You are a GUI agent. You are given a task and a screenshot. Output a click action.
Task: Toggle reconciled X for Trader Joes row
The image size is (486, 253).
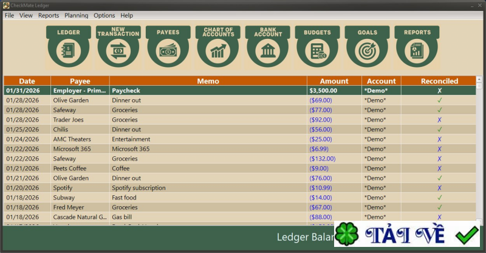coord(439,120)
